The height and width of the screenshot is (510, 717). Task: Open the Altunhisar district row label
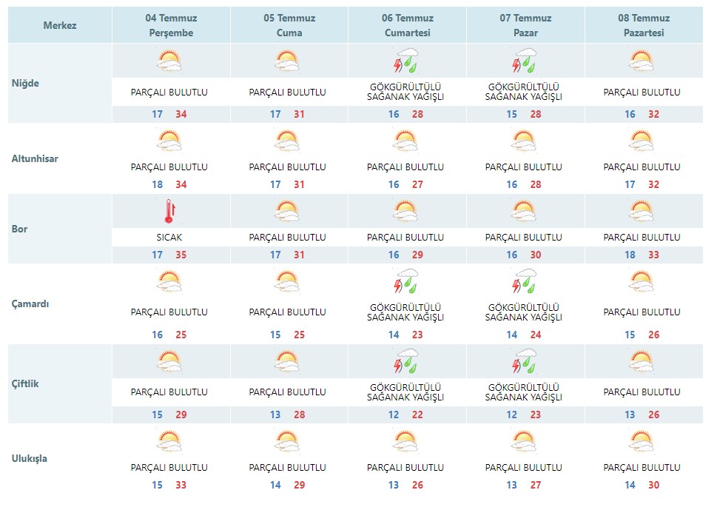coord(35,158)
